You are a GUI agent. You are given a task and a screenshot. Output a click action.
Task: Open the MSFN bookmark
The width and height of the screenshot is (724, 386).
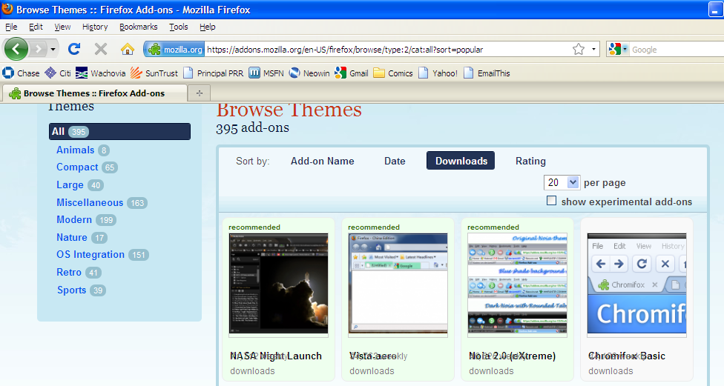(266, 73)
